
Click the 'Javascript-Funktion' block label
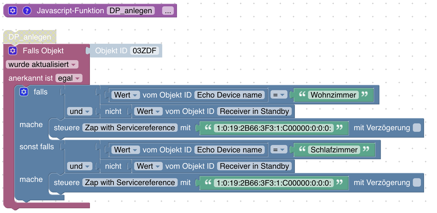(x=70, y=11)
